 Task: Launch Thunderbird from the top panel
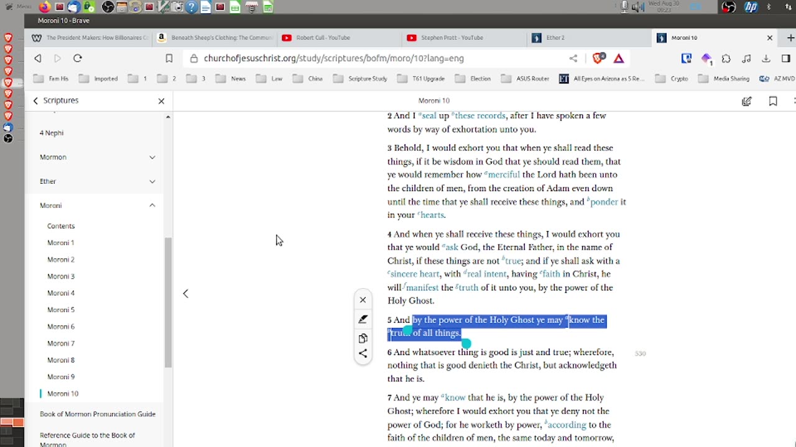pos(74,7)
